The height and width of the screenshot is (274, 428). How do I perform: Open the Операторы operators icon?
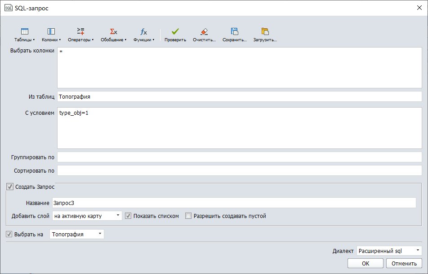coord(80,32)
